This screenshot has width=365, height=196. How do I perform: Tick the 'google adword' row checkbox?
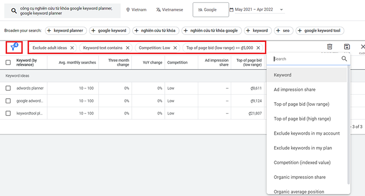(8, 101)
